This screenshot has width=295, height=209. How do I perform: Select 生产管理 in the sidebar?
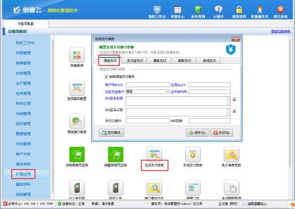tap(23, 83)
